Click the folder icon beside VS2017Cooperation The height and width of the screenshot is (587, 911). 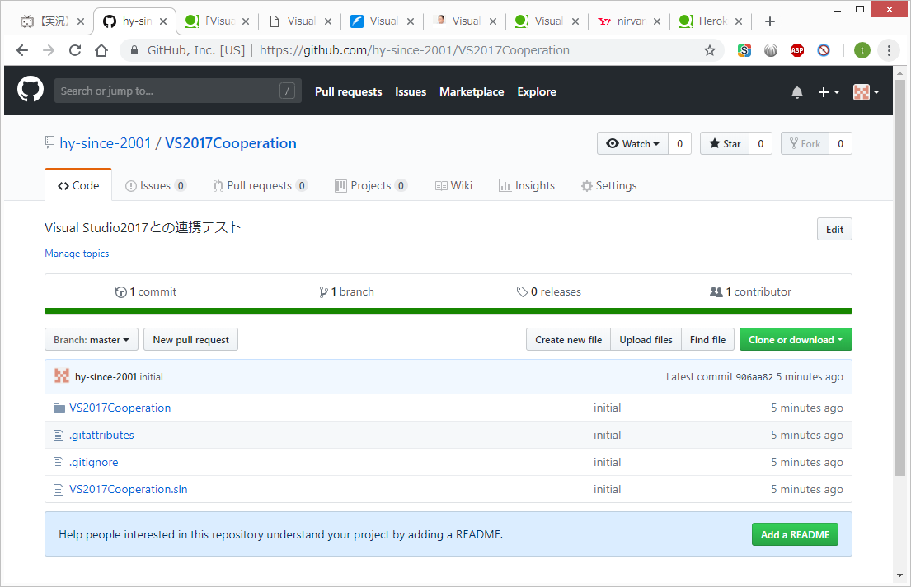coord(58,407)
